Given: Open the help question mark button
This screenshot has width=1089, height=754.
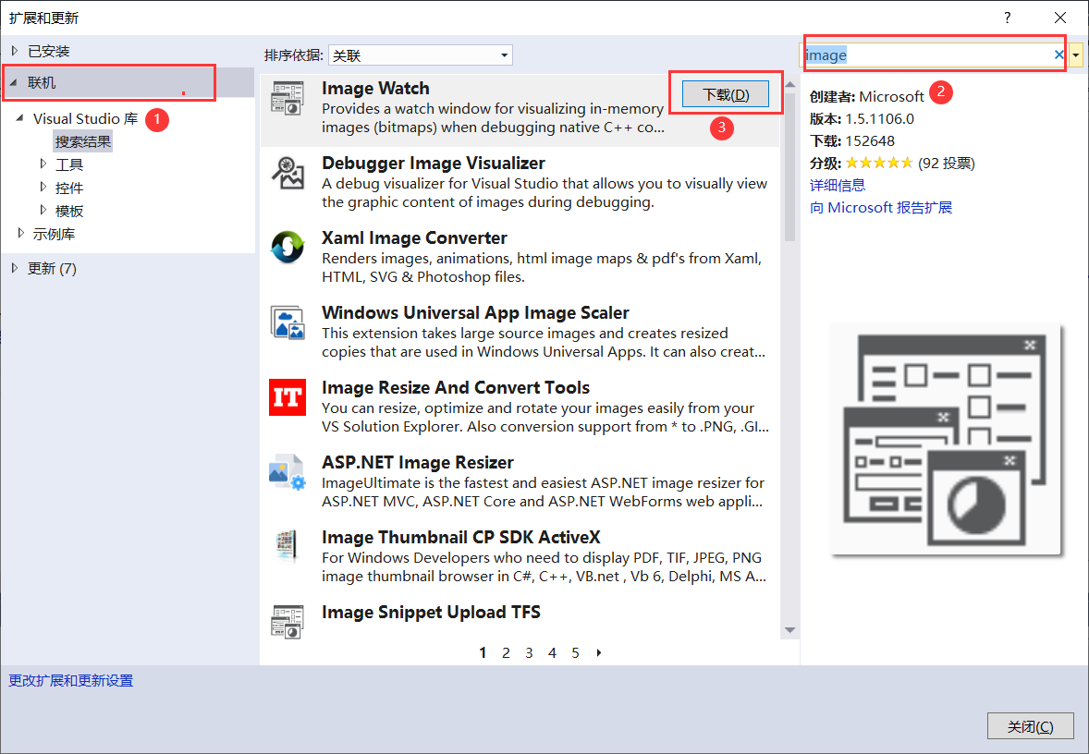Looking at the screenshot, I should 1008,18.
